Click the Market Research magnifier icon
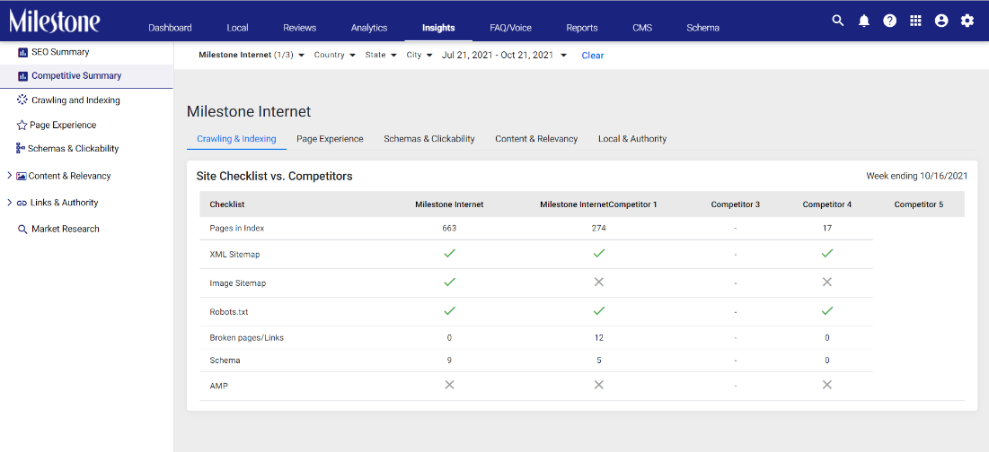The height and width of the screenshot is (452, 989). [x=22, y=230]
